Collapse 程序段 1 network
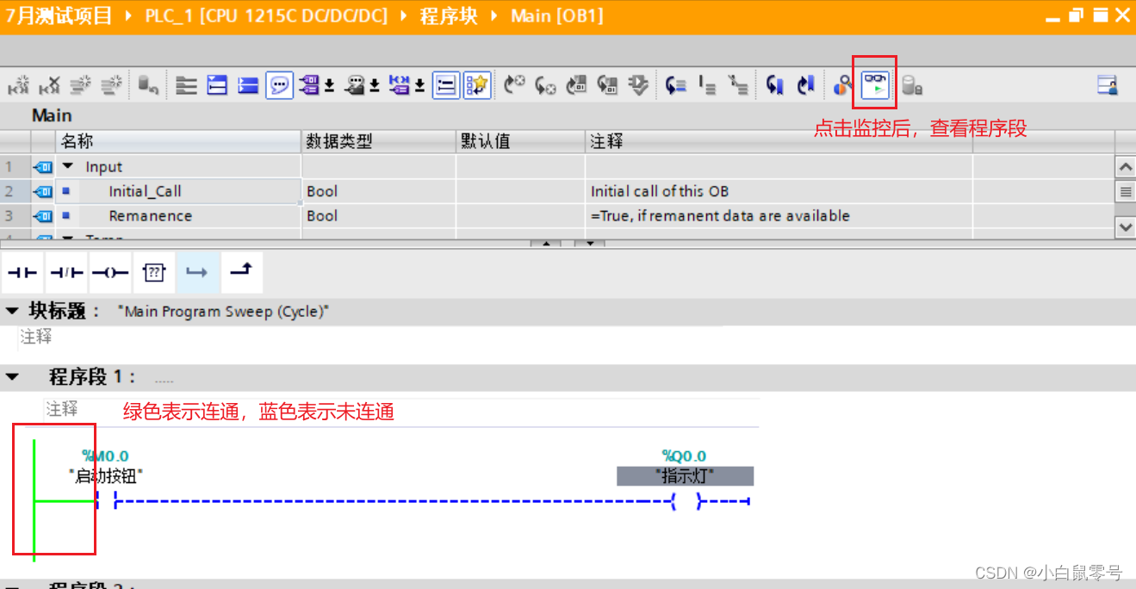1136x589 pixels. [x=10, y=377]
